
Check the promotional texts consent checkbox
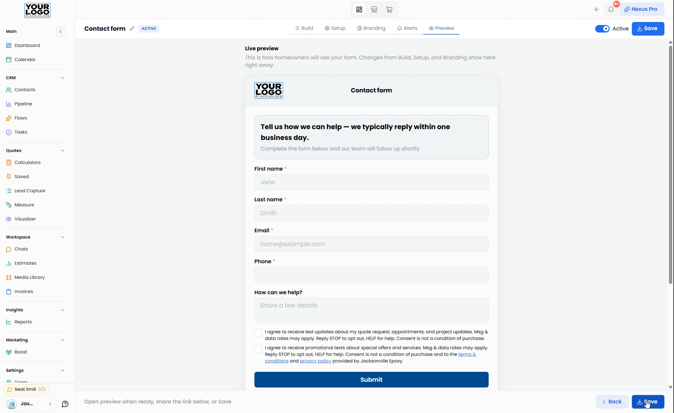258,349
